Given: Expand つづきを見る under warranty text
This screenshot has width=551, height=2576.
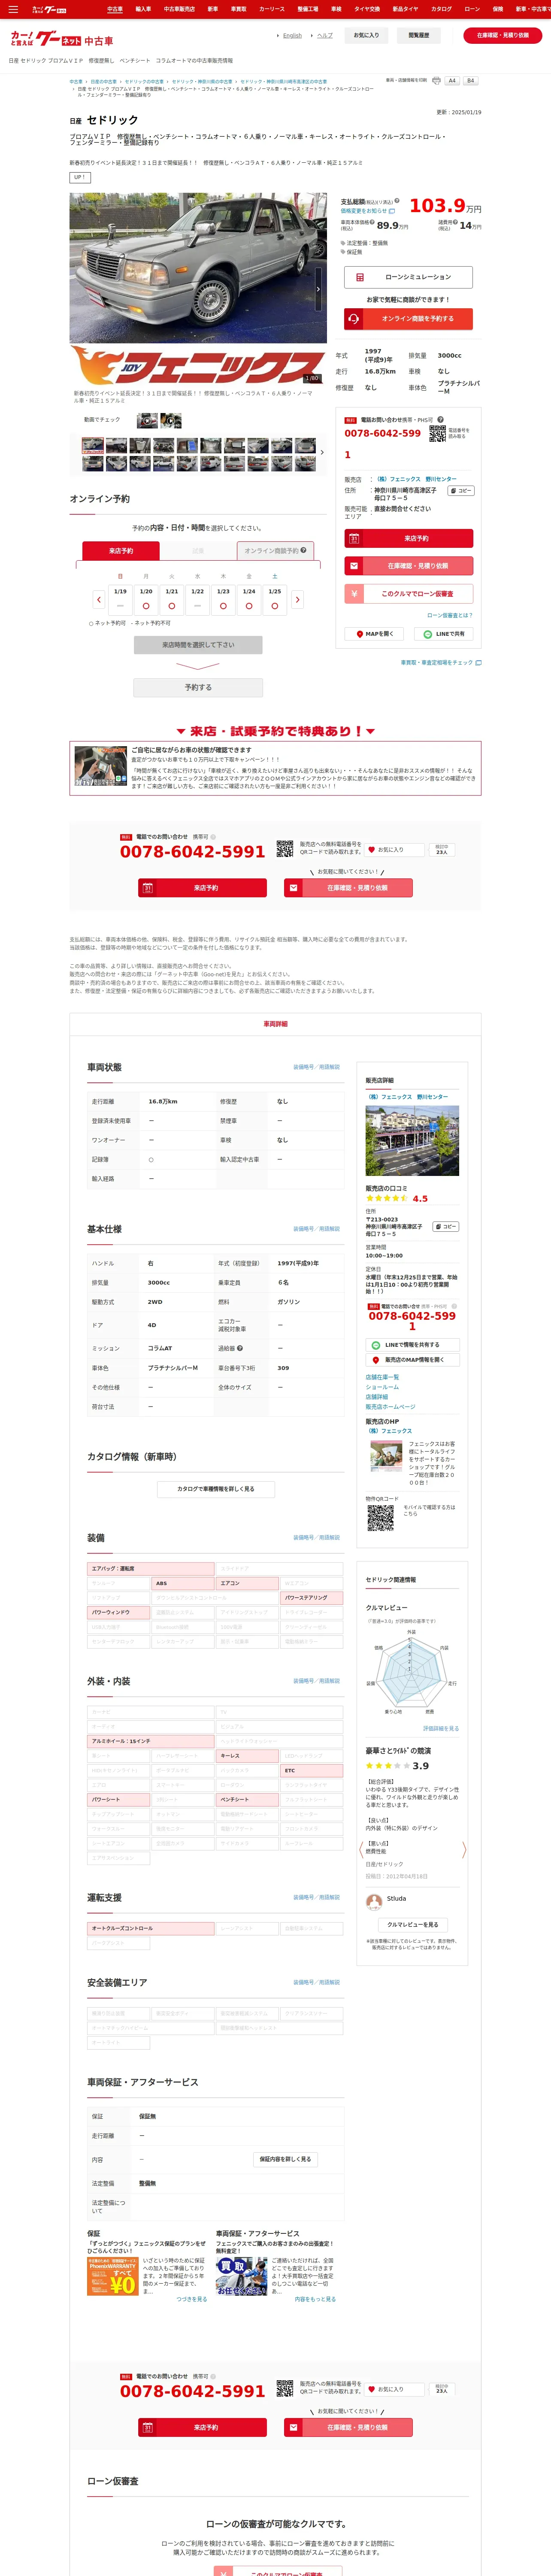Looking at the screenshot, I should 192,2299.
